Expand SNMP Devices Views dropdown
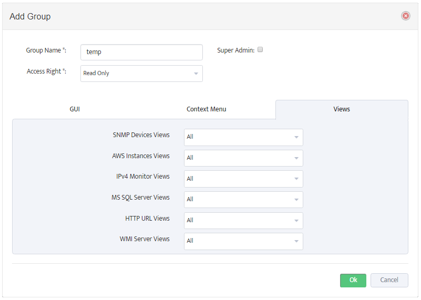The image size is (421, 300). (x=243, y=137)
